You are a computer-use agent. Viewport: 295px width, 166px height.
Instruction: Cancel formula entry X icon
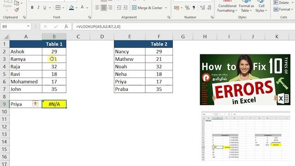[45, 27]
